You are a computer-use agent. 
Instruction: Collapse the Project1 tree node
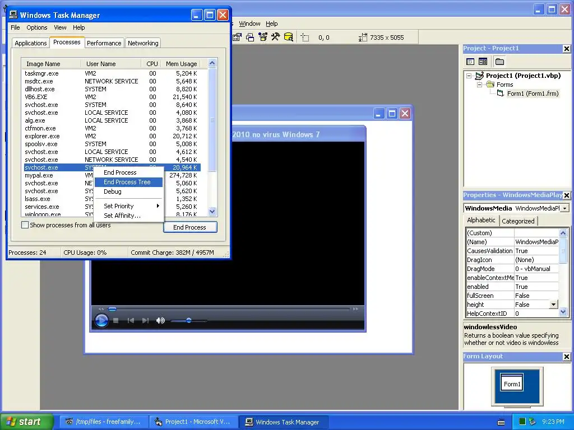[469, 76]
